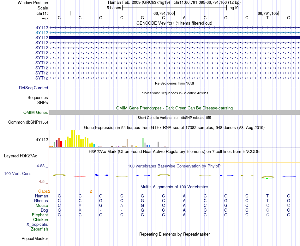
Task: Open 100 vertebrates Basewise Conservation by PhyloP title
Action: point(174,166)
